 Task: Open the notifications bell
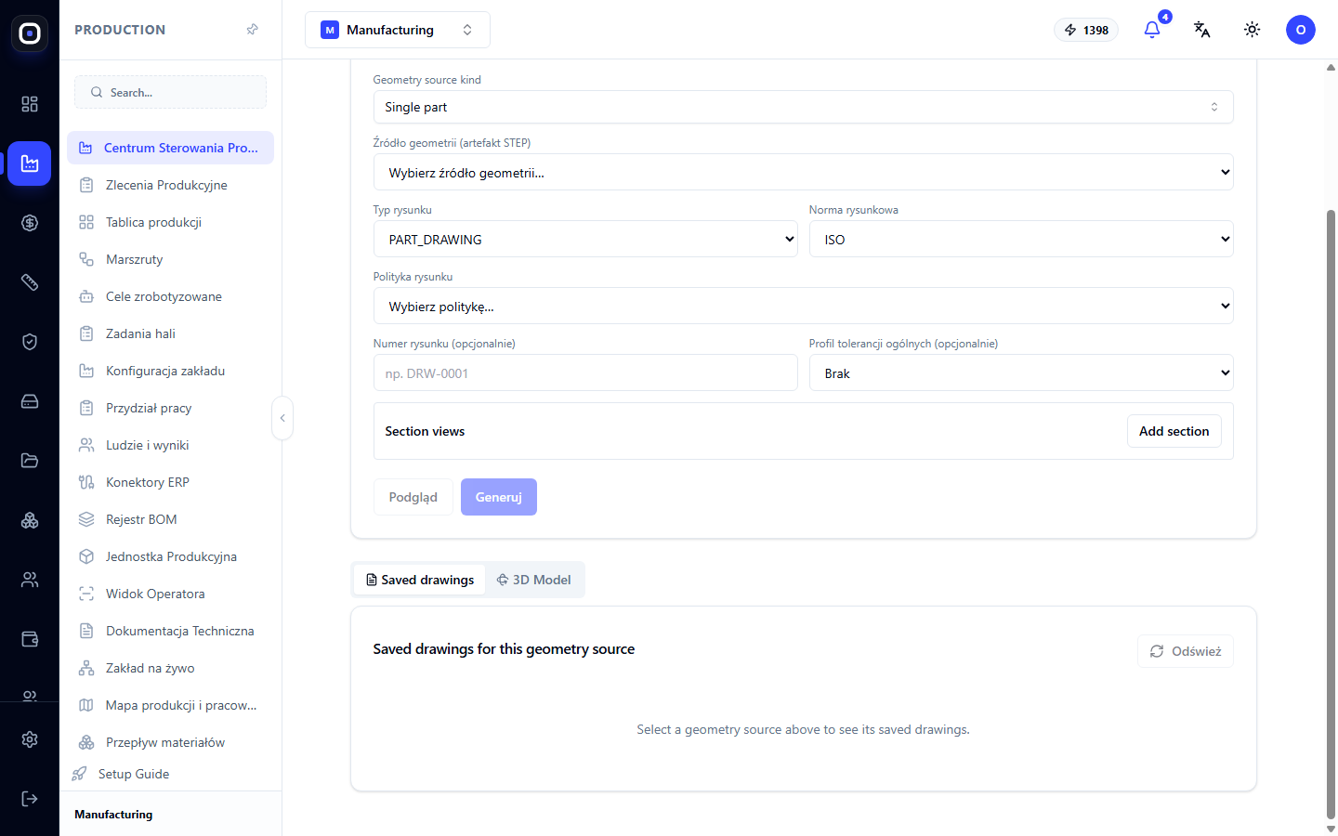coord(1152,30)
